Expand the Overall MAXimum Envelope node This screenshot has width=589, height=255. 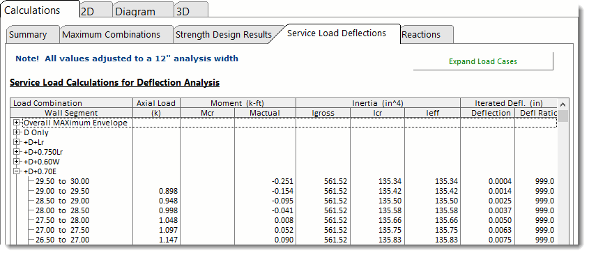(x=16, y=123)
